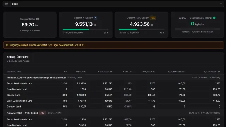Select the Sidside Land row
The width and height of the screenshot is (226, 127).
click(x=113, y=95)
